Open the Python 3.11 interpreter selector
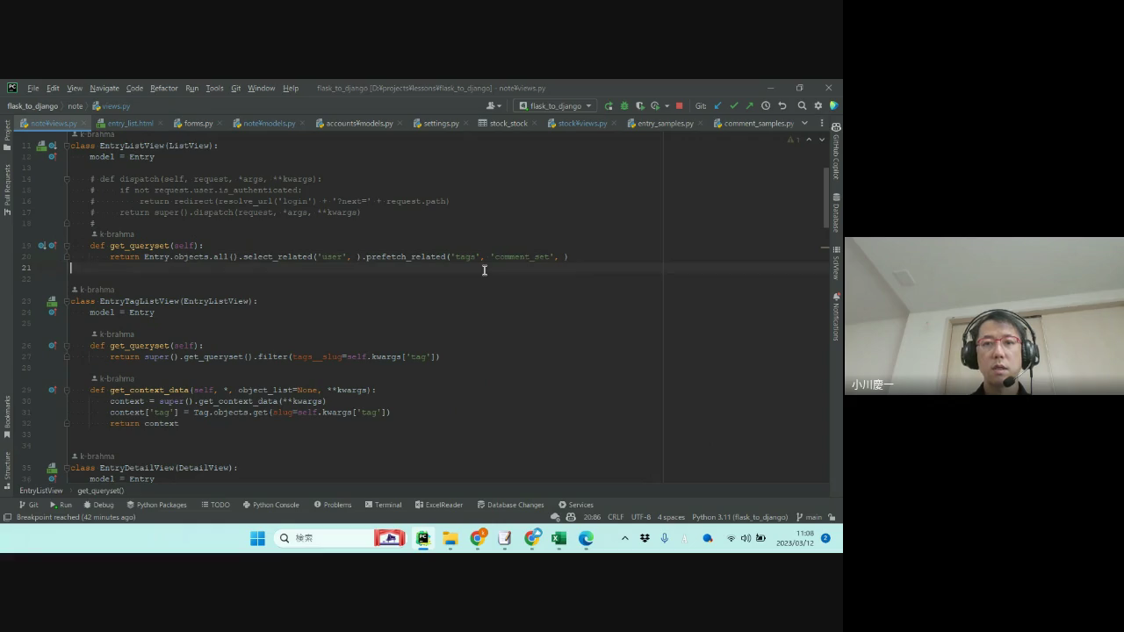Screen dimensions: 1124x632 point(739,517)
